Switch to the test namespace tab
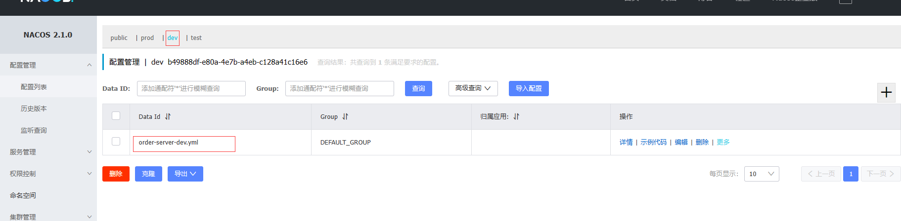 click(196, 38)
